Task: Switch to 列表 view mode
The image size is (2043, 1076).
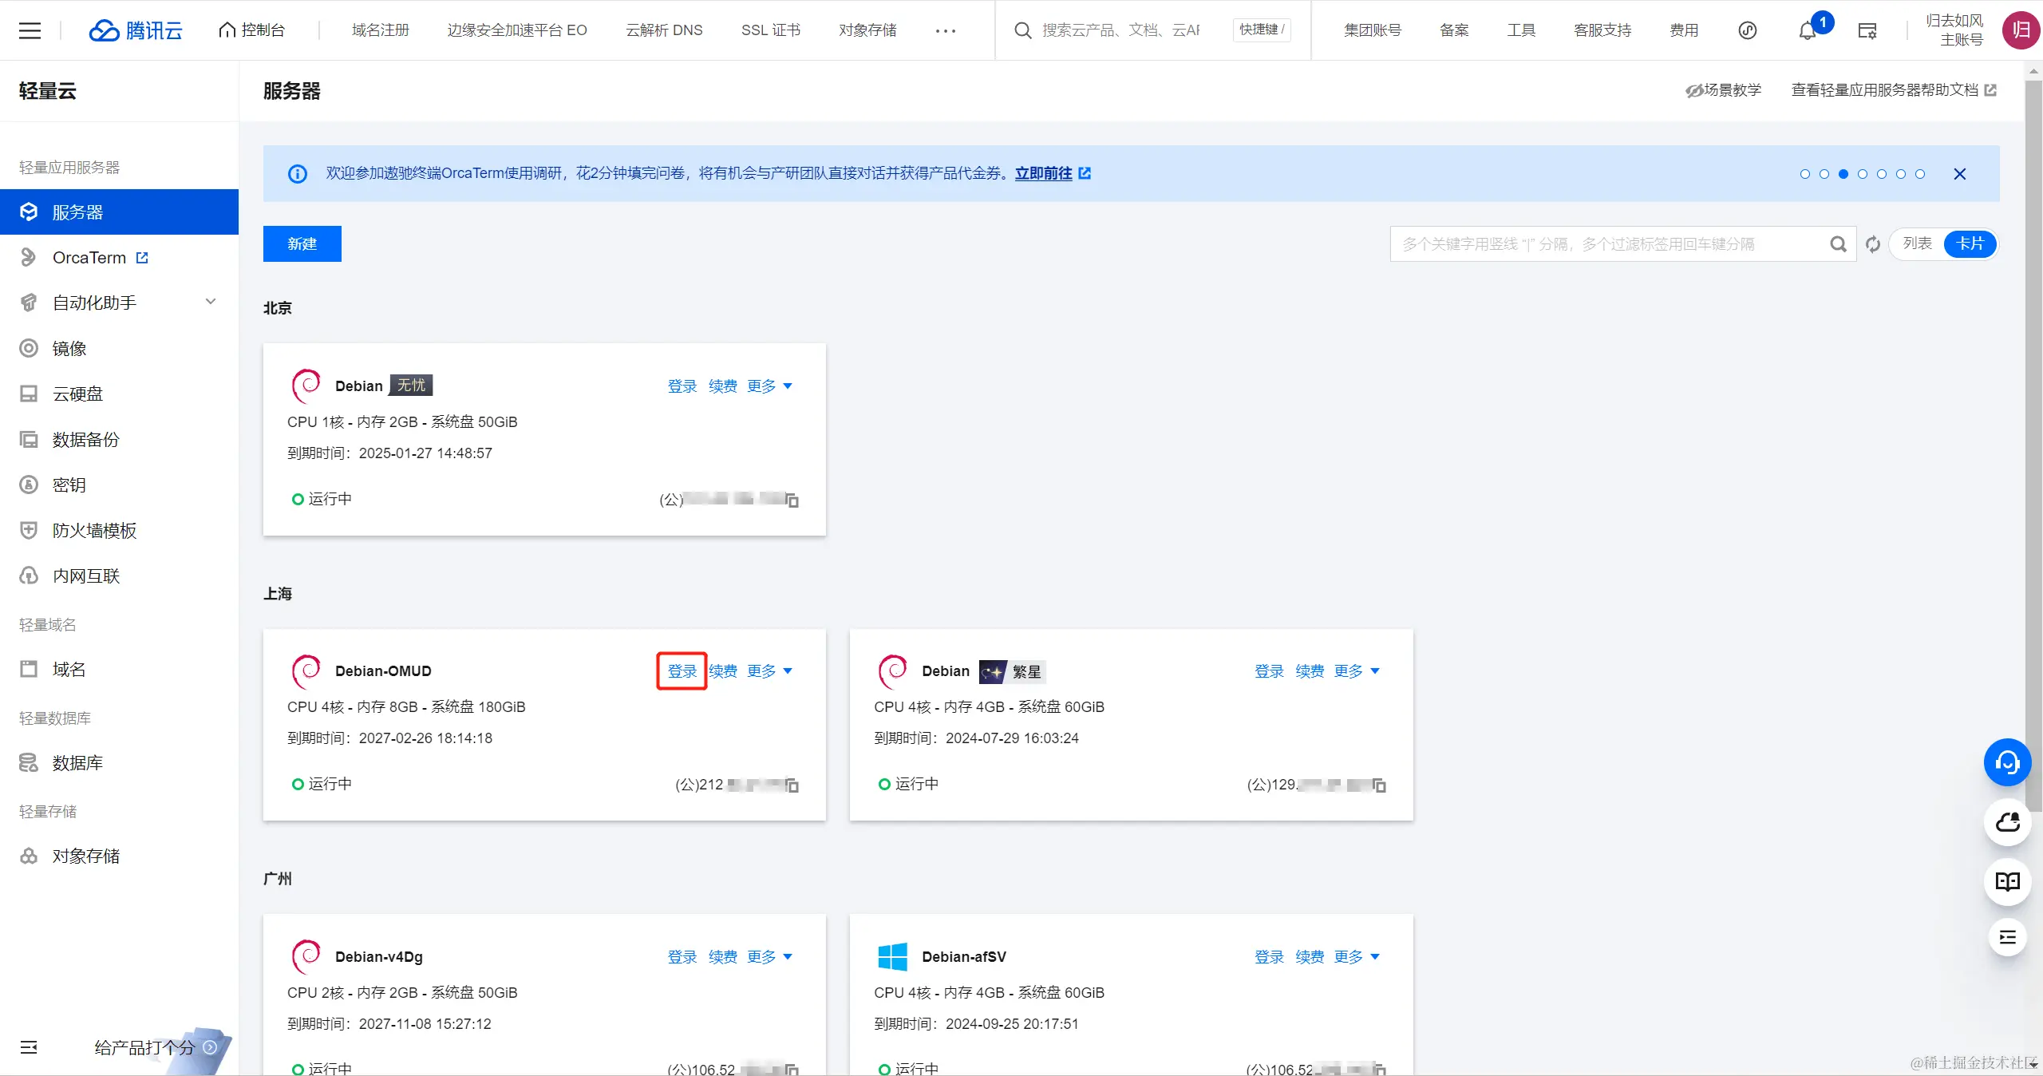Action: coord(1919,243)
